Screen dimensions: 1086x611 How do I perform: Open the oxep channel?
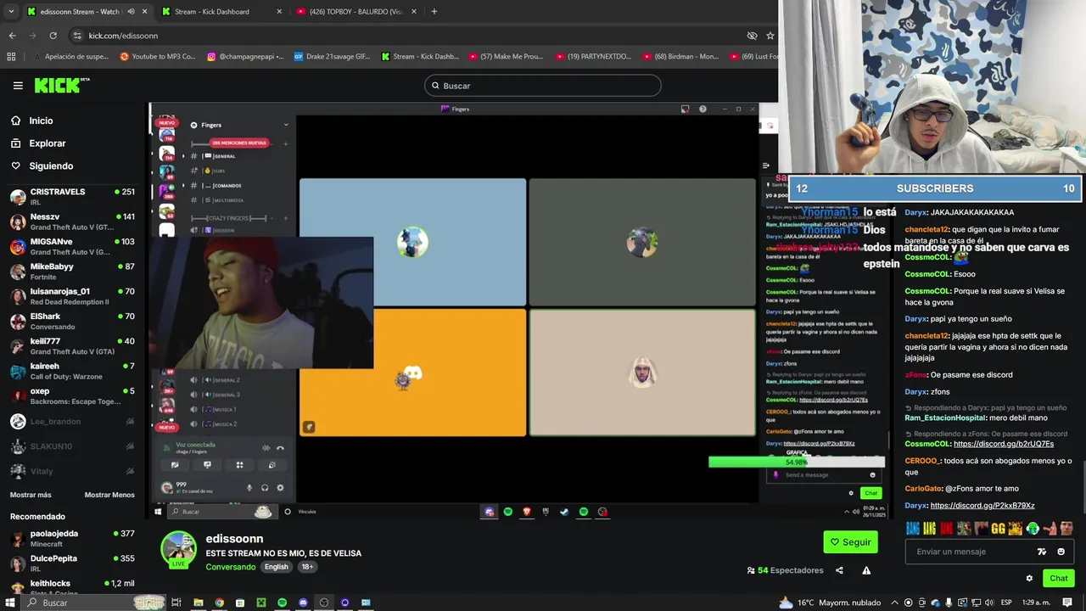(72, 395)
